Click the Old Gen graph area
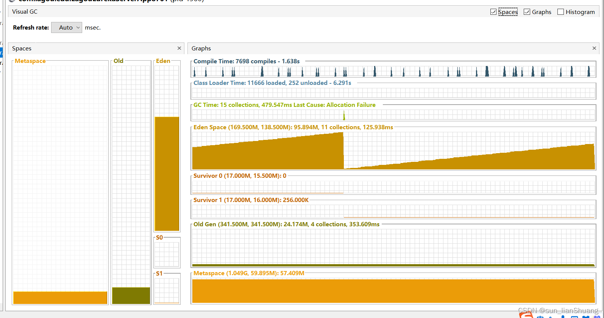The width and height of the screenshot is (604, 318). point(393,248)
